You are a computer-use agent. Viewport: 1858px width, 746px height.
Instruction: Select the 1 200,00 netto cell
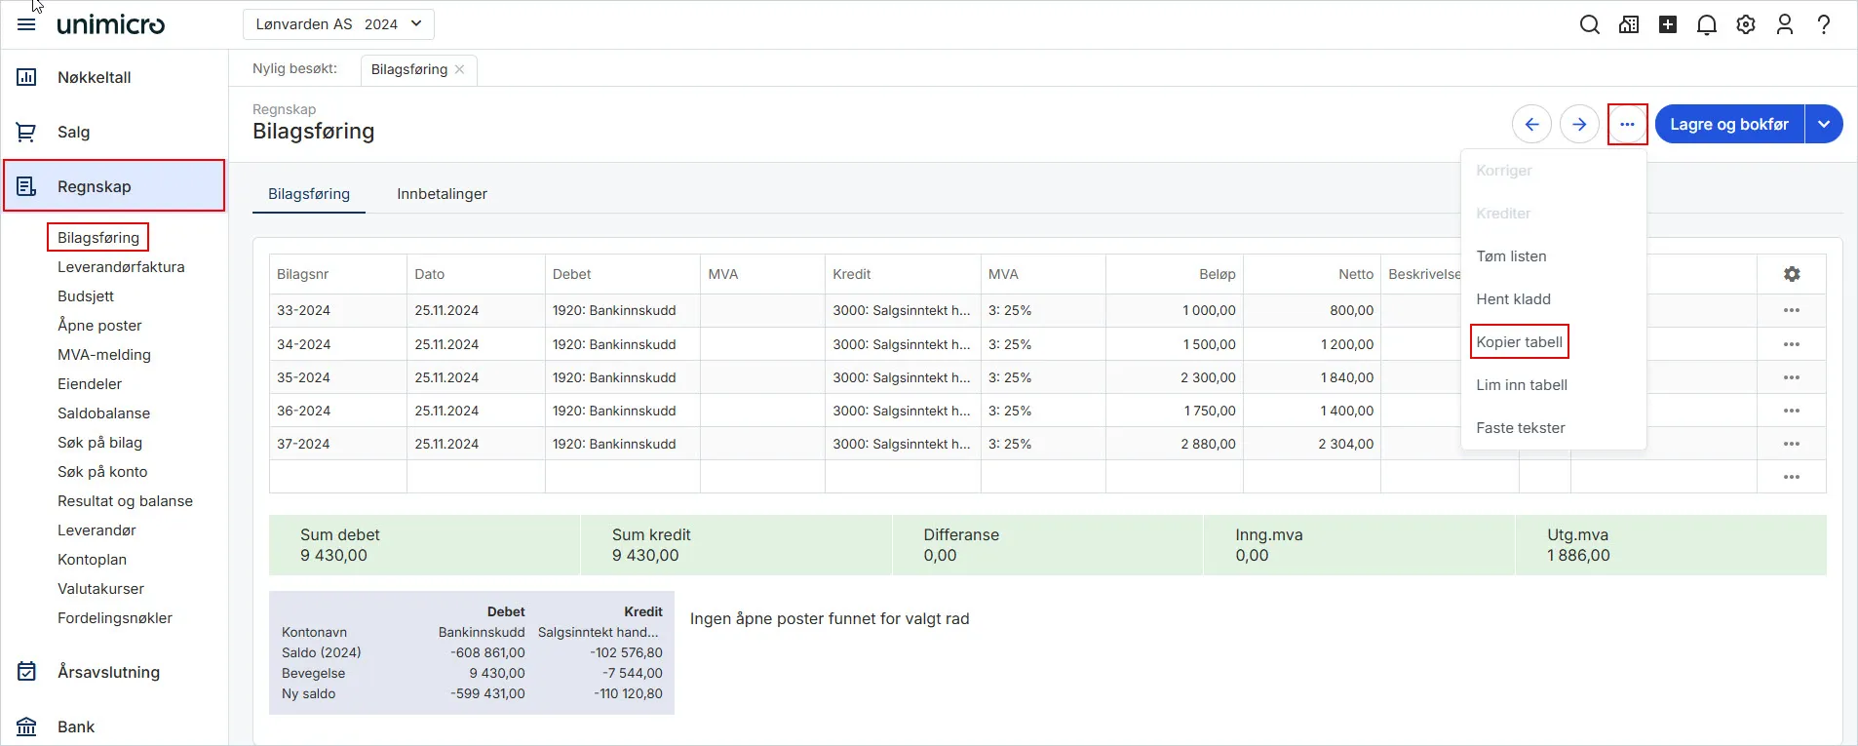(1312, 344)
